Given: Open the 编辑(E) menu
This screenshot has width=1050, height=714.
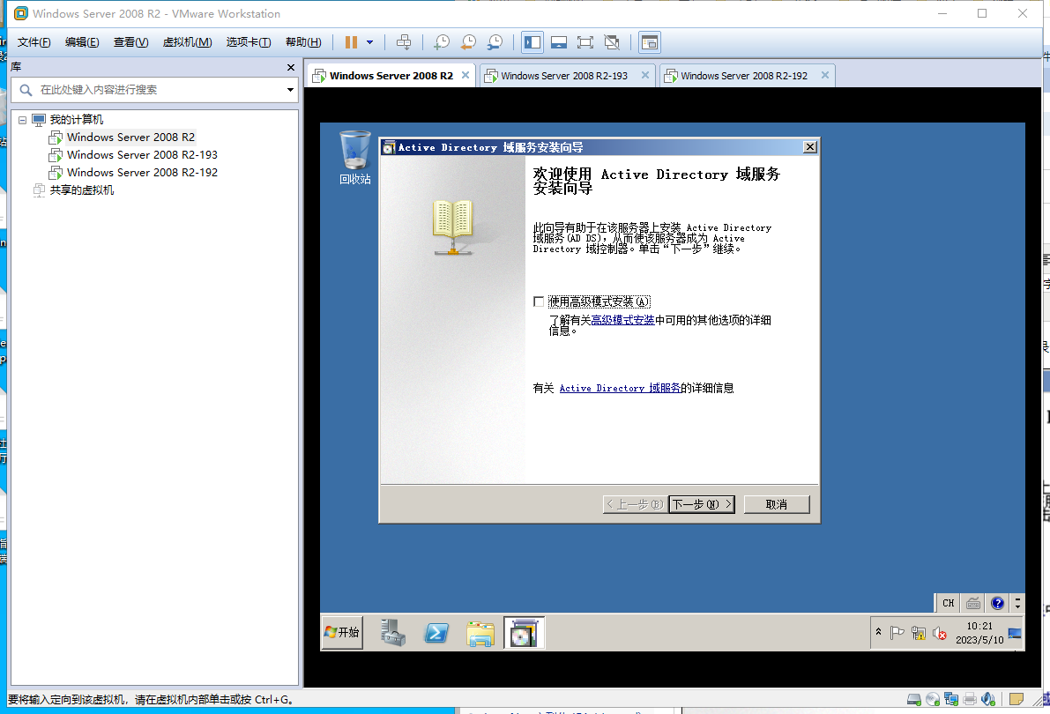Looking at the screenshot, I should click(x=82, y=42).
